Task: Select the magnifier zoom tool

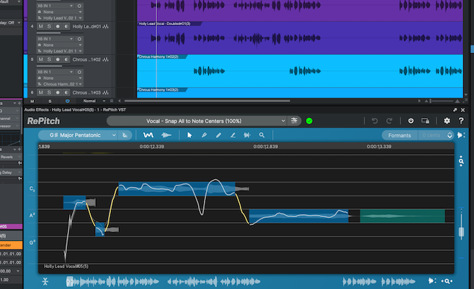Action: tap(261, 135)
